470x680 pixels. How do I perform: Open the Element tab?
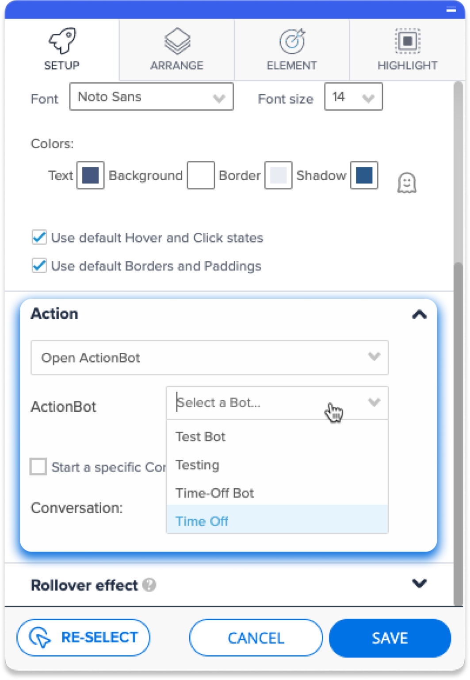(x=292, y=51)
